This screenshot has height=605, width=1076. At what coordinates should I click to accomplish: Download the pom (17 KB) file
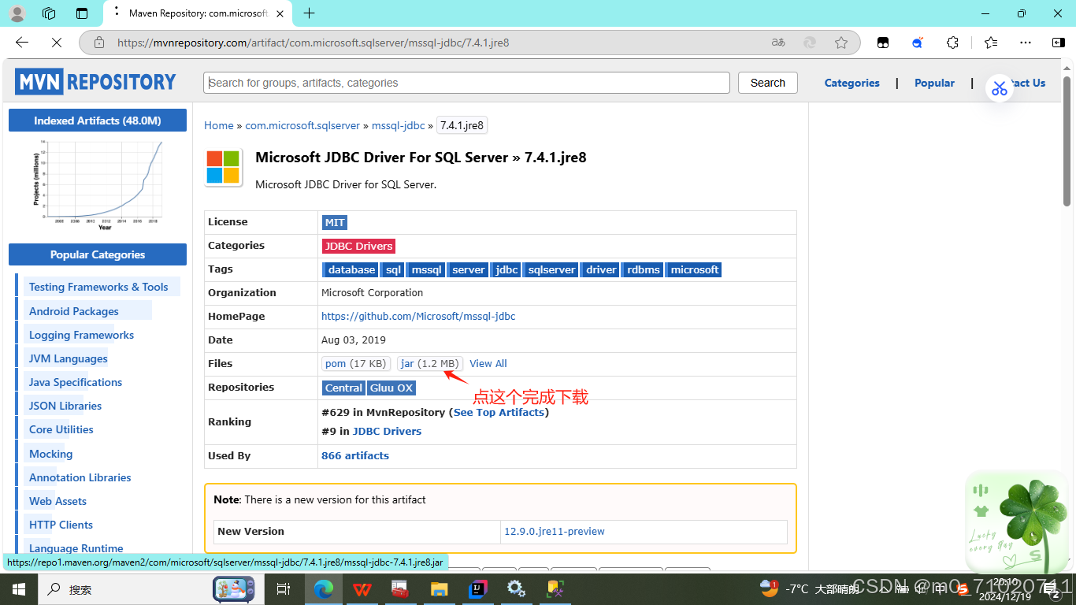pos(356,363)
